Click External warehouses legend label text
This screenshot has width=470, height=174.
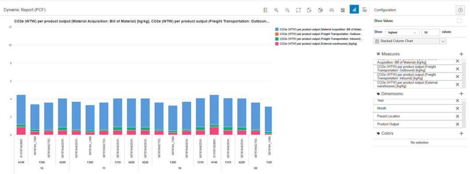pos(318,44)
